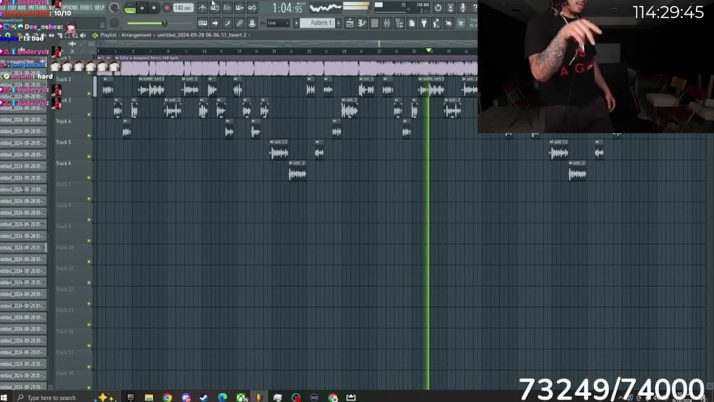Click the audio editor scissors icon
Screen dimensions: 714x402
point(451,8)
